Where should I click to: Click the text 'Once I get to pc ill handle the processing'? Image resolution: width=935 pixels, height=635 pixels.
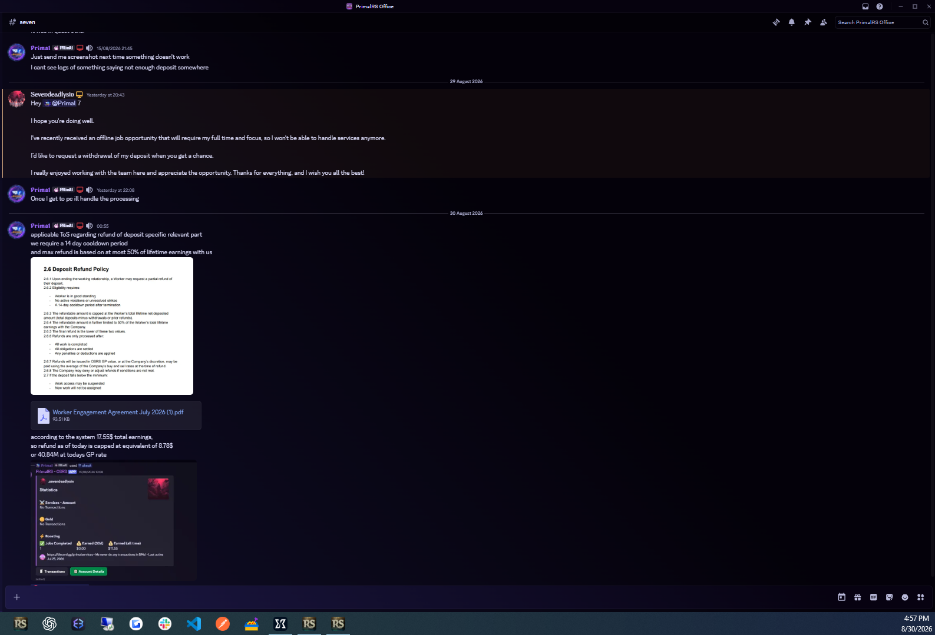(85, 199)
